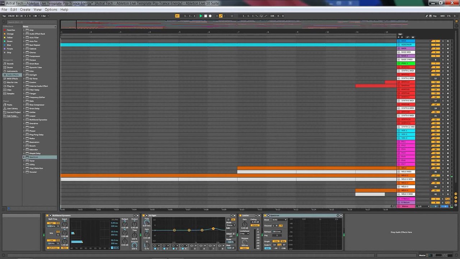Open Instruments category in browser
This screenshot has height=259, width=460.
click(12, 71)
